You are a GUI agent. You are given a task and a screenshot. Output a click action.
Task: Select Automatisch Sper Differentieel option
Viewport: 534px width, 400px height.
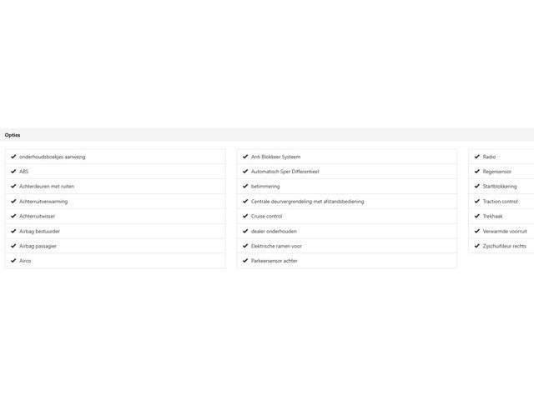(x=347, y=172)
